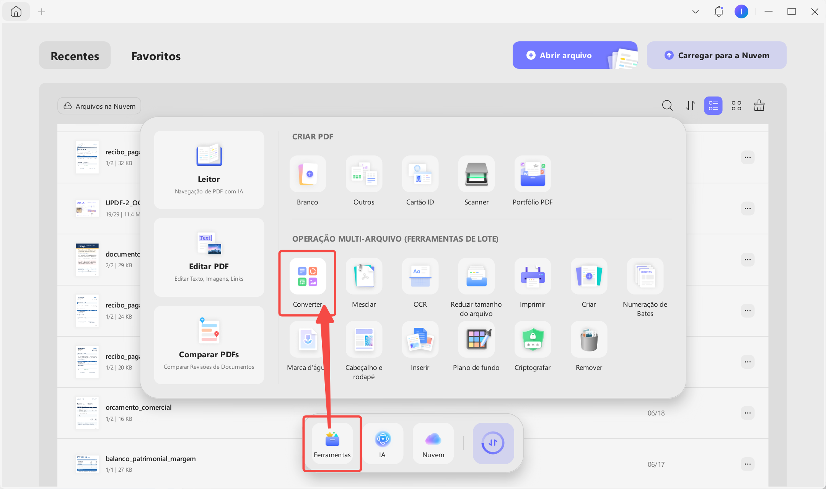The width and height of the screenshot is (826, 489).
Task: Open the user account avatar
Action: [741, 11]
